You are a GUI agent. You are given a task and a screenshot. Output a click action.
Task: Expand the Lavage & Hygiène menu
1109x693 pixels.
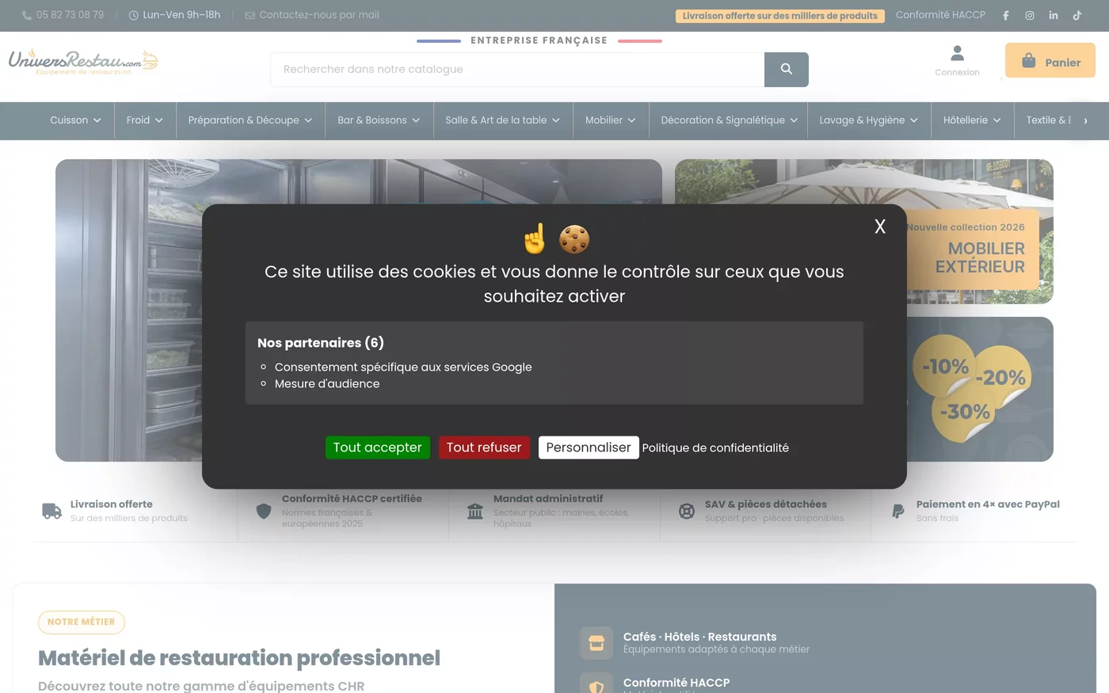tap(869, 120)
